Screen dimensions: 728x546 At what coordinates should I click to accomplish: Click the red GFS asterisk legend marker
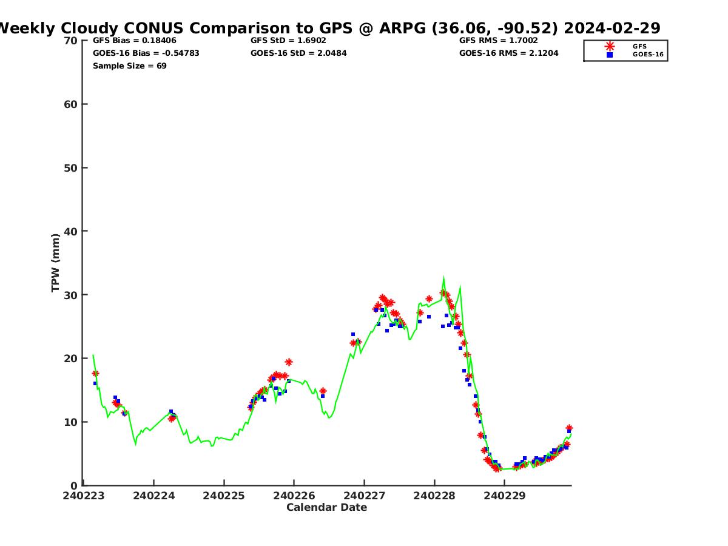coord(609,46)
